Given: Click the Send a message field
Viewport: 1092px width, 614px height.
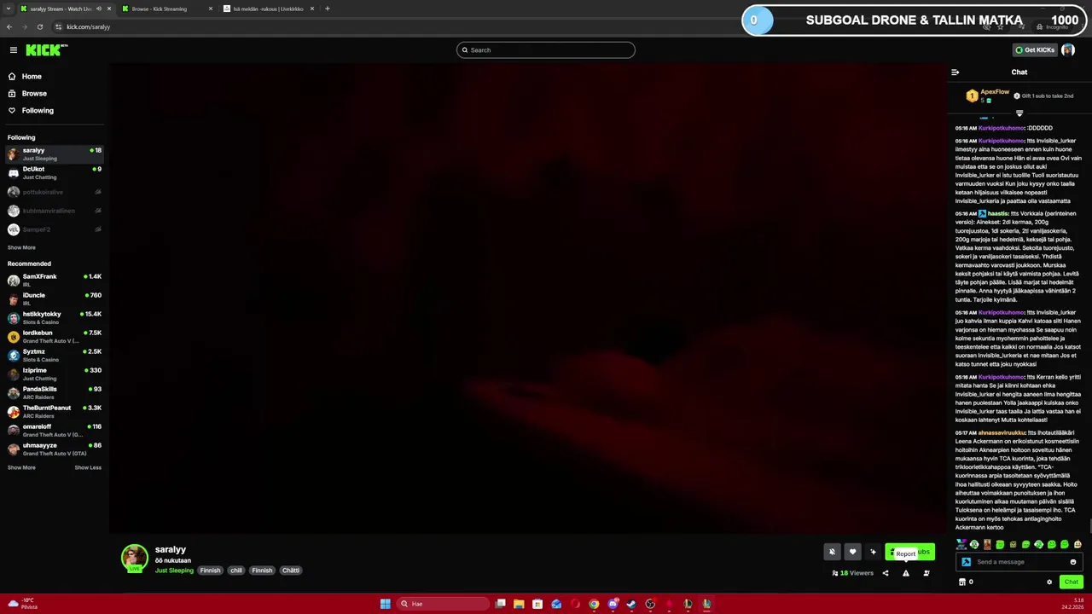Looking at the screenshot, I should coord(1019,562).
